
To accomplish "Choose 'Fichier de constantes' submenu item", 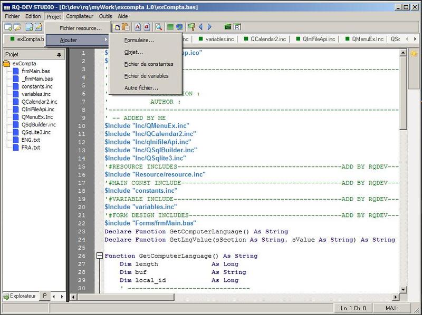I will coord(146,64).
